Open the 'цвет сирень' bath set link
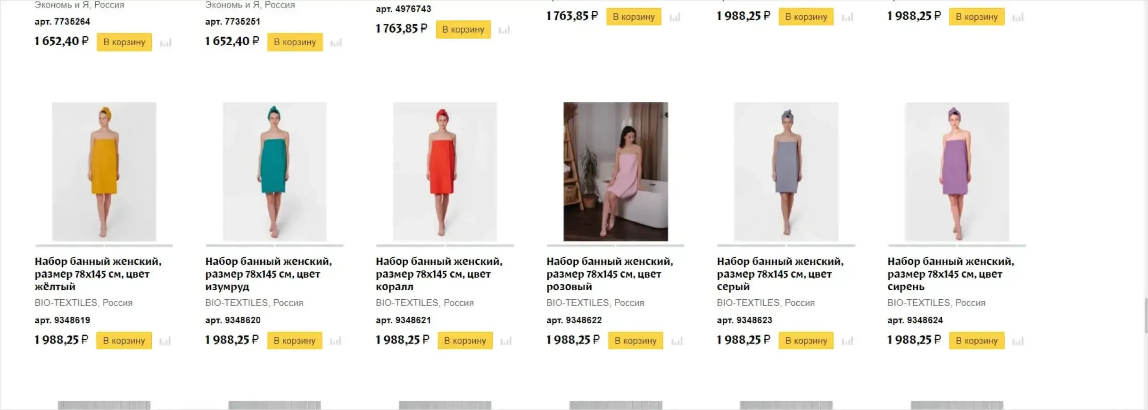 [x=950, y=274]
